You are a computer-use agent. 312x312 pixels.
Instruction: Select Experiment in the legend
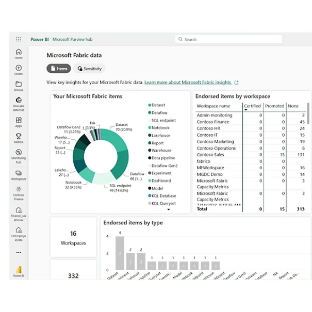pyautogui.click(x=159, y=173)
